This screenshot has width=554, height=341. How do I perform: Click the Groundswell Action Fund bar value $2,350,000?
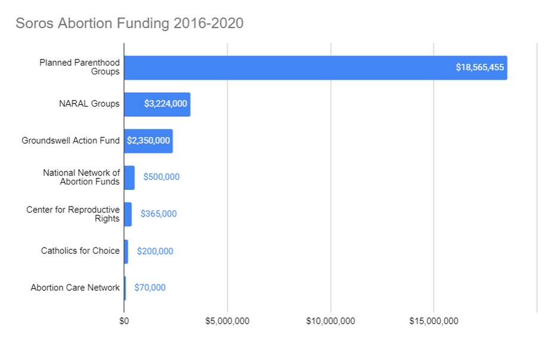tap(148, 141)
